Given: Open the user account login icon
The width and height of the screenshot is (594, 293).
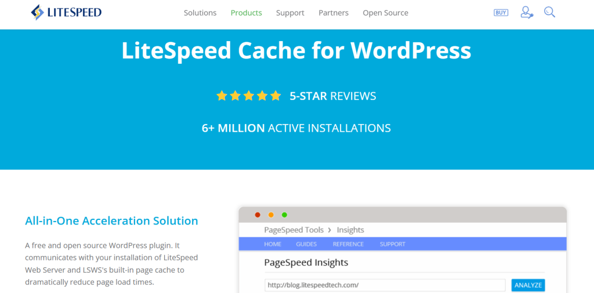Looking at the screenshot, I should (527, 12).
